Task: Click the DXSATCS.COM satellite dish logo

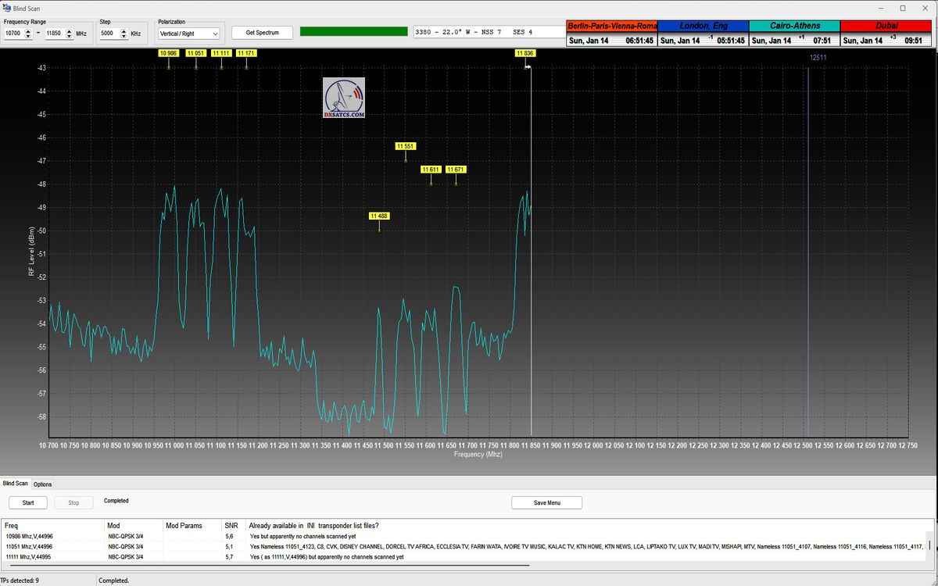Action: point(344,98)
